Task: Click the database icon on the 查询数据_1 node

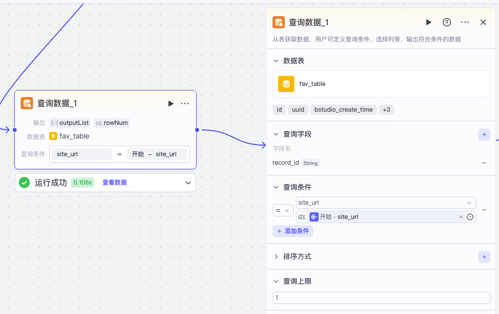Action: (x=26, y=103)
